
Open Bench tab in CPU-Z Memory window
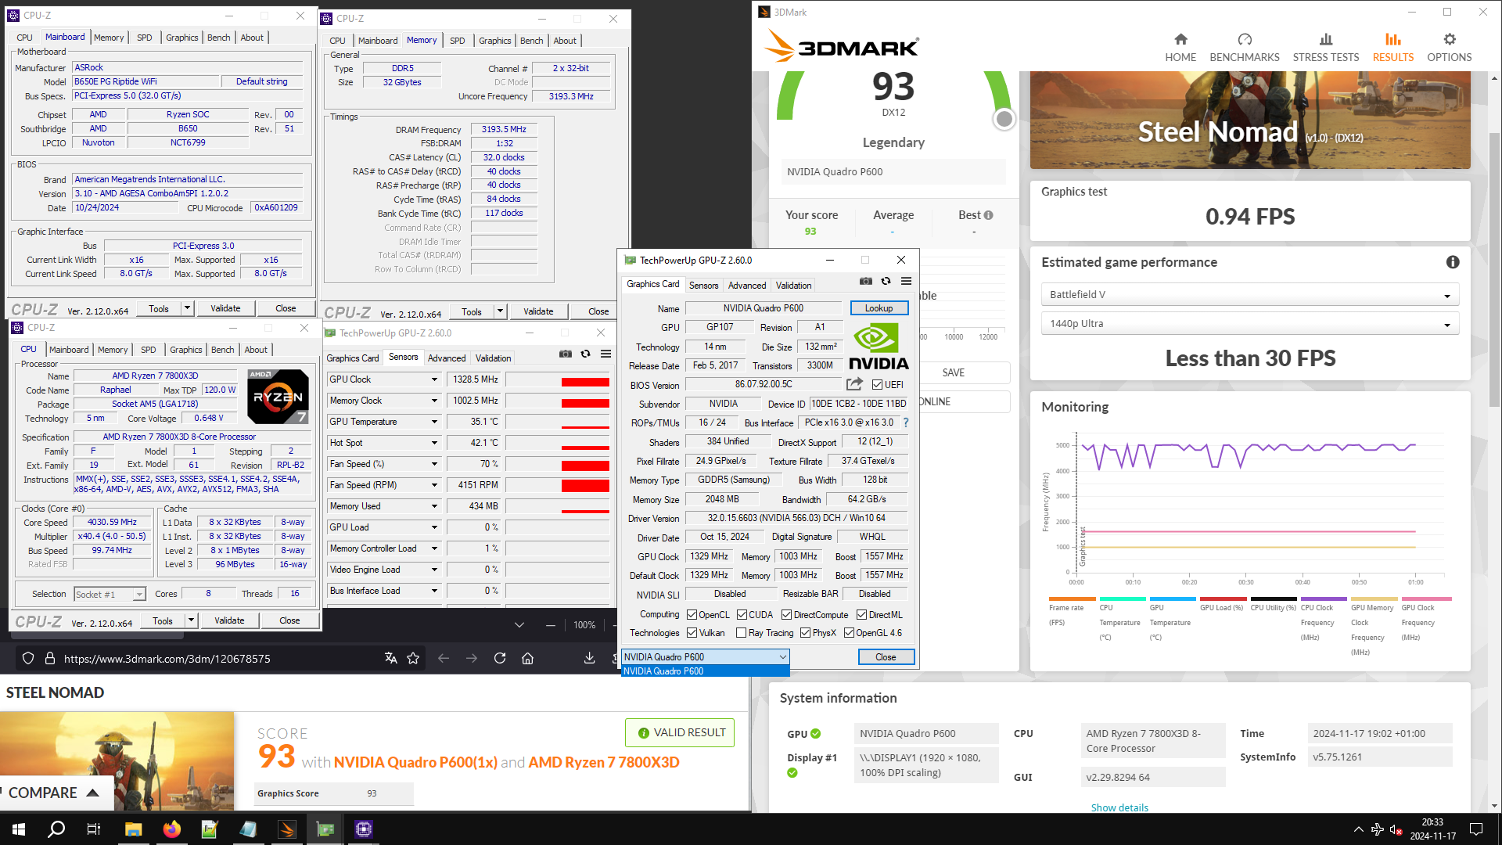(x=531, y=41)
